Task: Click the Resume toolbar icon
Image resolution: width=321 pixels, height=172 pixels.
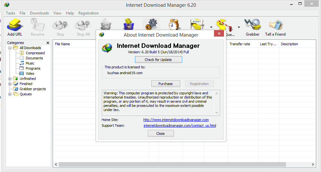Action: [38, 25]
